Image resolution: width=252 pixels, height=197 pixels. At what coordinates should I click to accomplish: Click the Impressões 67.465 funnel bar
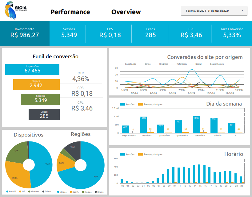pos(32,70)
